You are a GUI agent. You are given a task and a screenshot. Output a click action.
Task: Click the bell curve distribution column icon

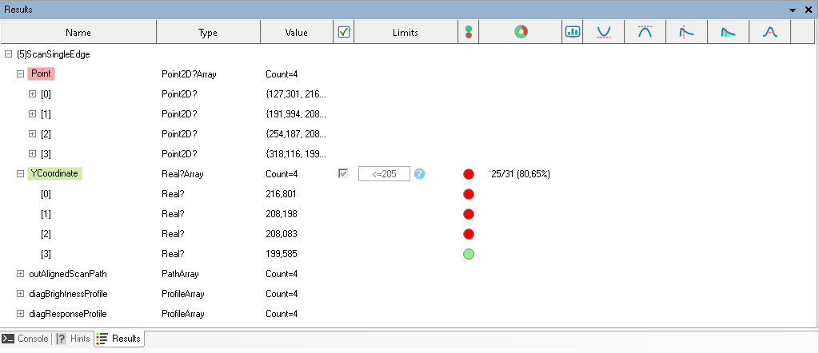[x=770, y=33]
